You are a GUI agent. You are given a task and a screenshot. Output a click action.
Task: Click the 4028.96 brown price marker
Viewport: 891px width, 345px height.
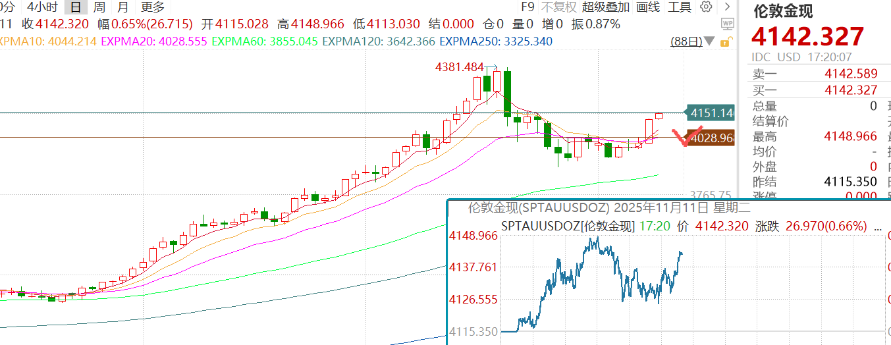(x=710, y=138)
